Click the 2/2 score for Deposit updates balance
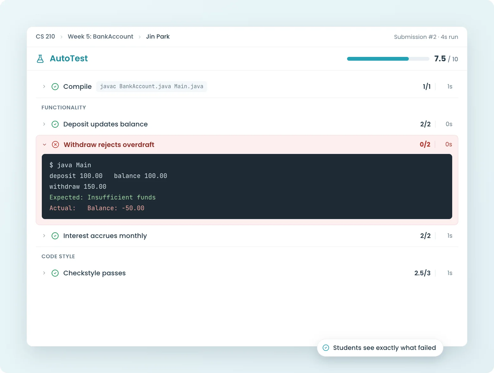This screenshot has height=373, width=494. pos(425,124)
